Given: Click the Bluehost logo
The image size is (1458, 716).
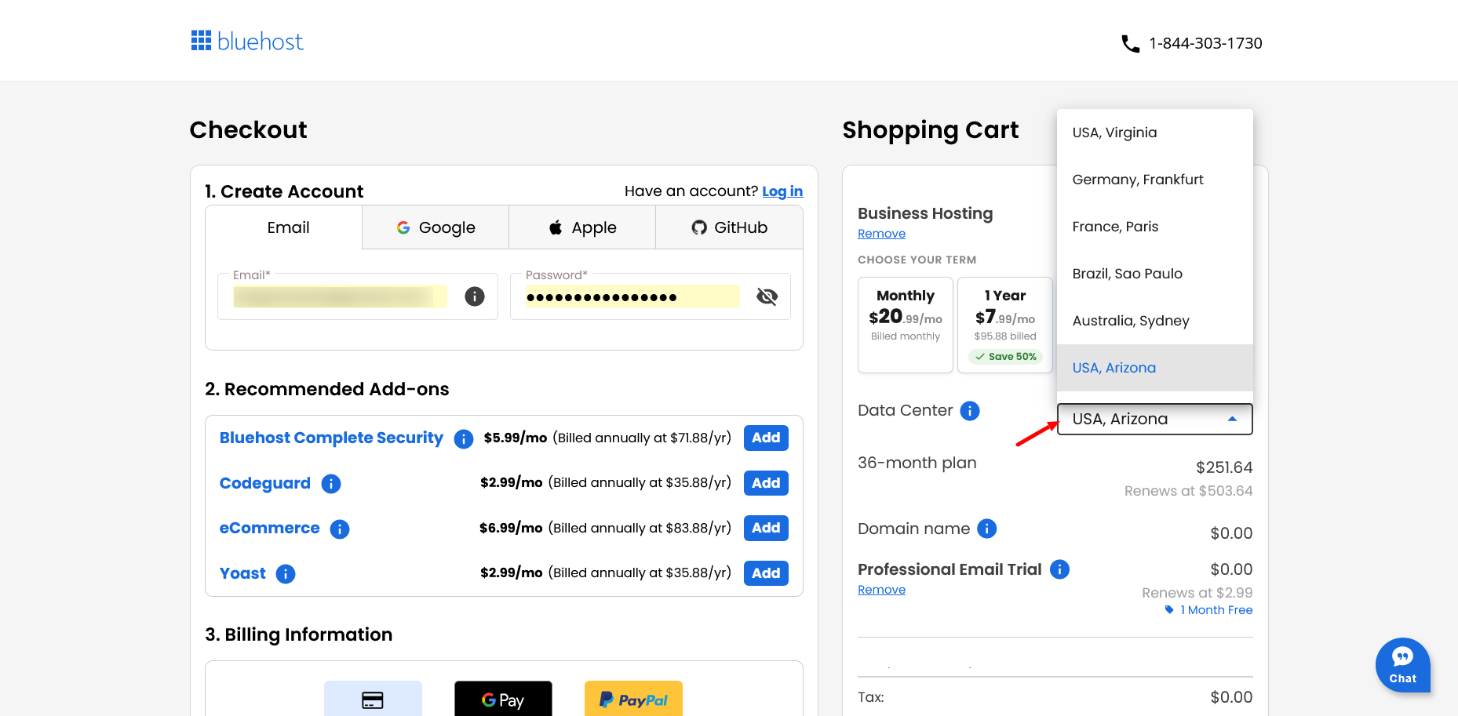Looking at the screenshot, I should point(247,42).
